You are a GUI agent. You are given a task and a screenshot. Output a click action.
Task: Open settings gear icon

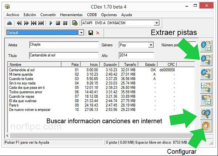(206, 126)
